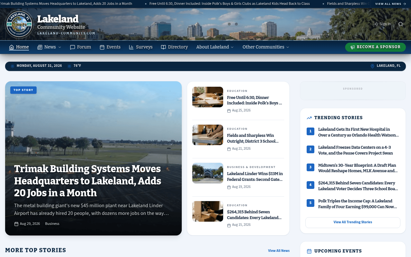Open thumbnail for $264,315 Behind Seven Candidates article
Viewport: 411px width, 257px height.
[208, 211]
